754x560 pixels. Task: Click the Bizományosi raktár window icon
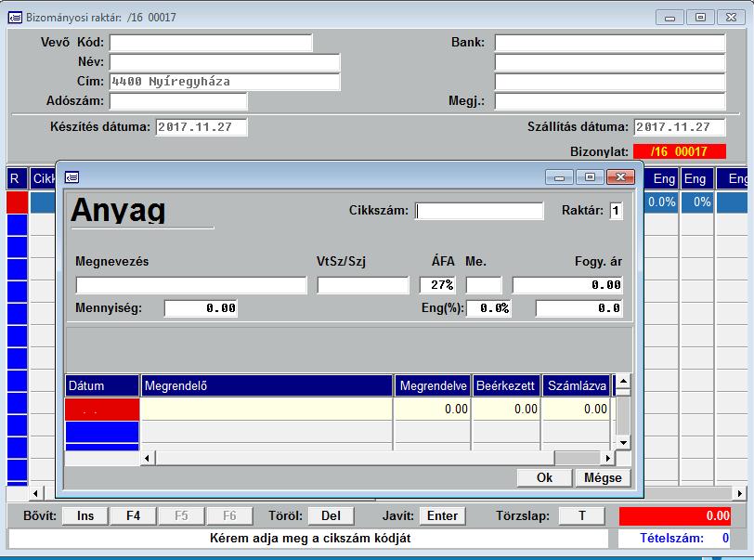point(15,18)
